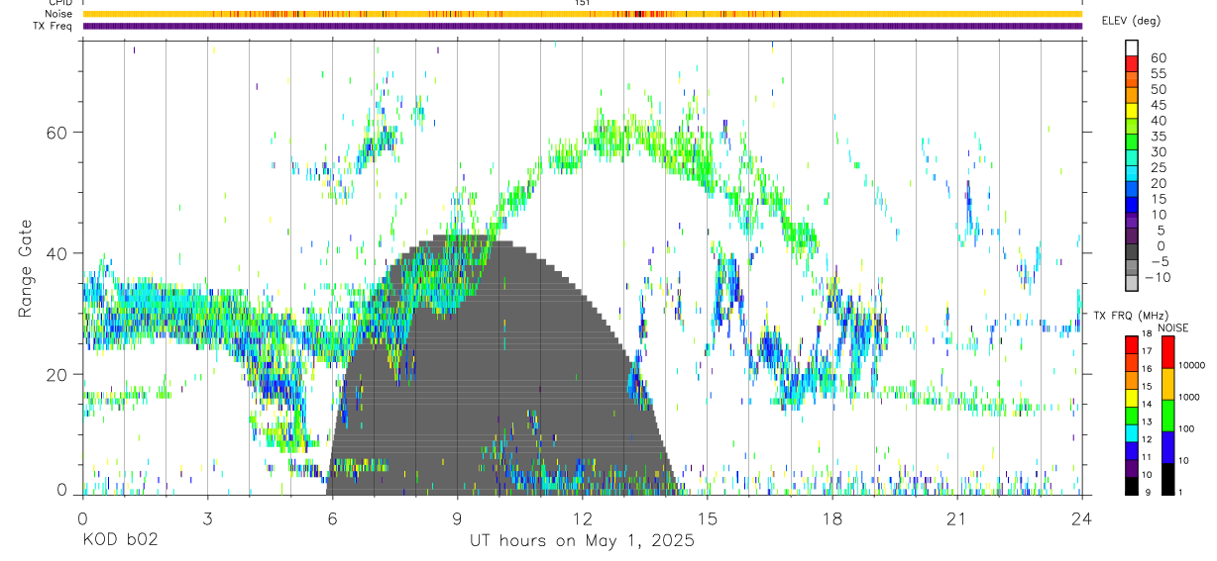The image size is (1217, 561).
Task: Click the "1000" label on the NOISE colorbar
Action: [x=1189, y=396]
